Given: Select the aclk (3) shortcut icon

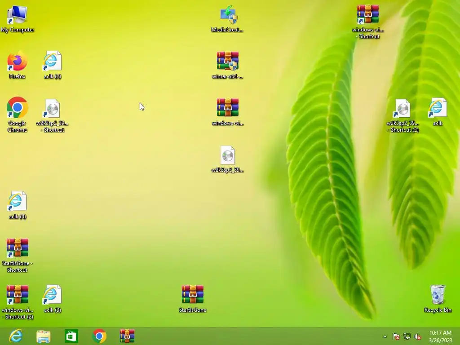Looking at the screenshot, I should [53, 298].
